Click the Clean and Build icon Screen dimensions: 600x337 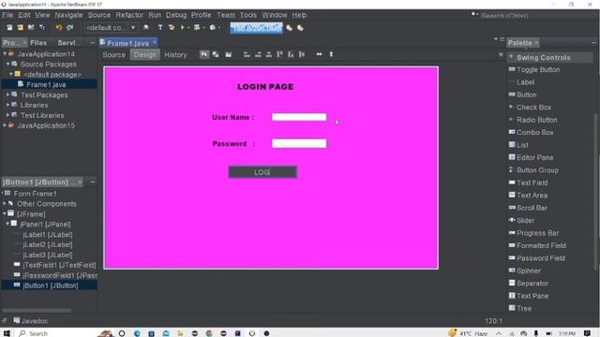(172, 27)
